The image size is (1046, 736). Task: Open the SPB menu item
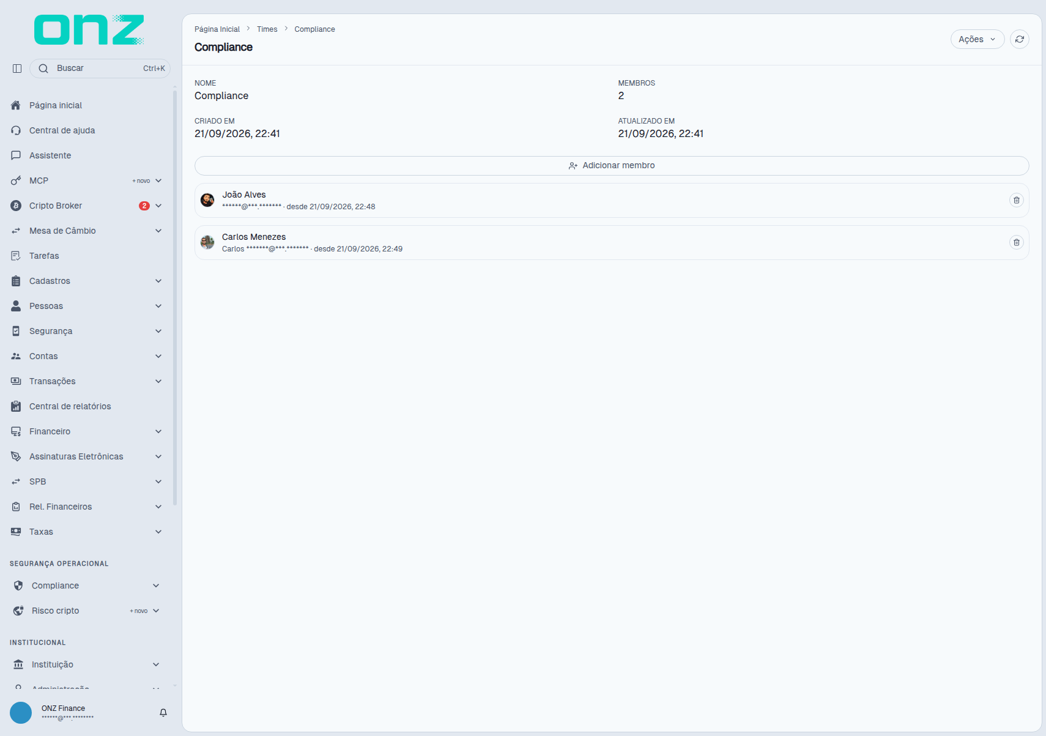pos(87,481)
